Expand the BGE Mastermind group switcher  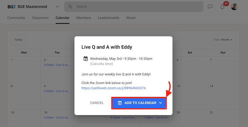click(57, 7)
